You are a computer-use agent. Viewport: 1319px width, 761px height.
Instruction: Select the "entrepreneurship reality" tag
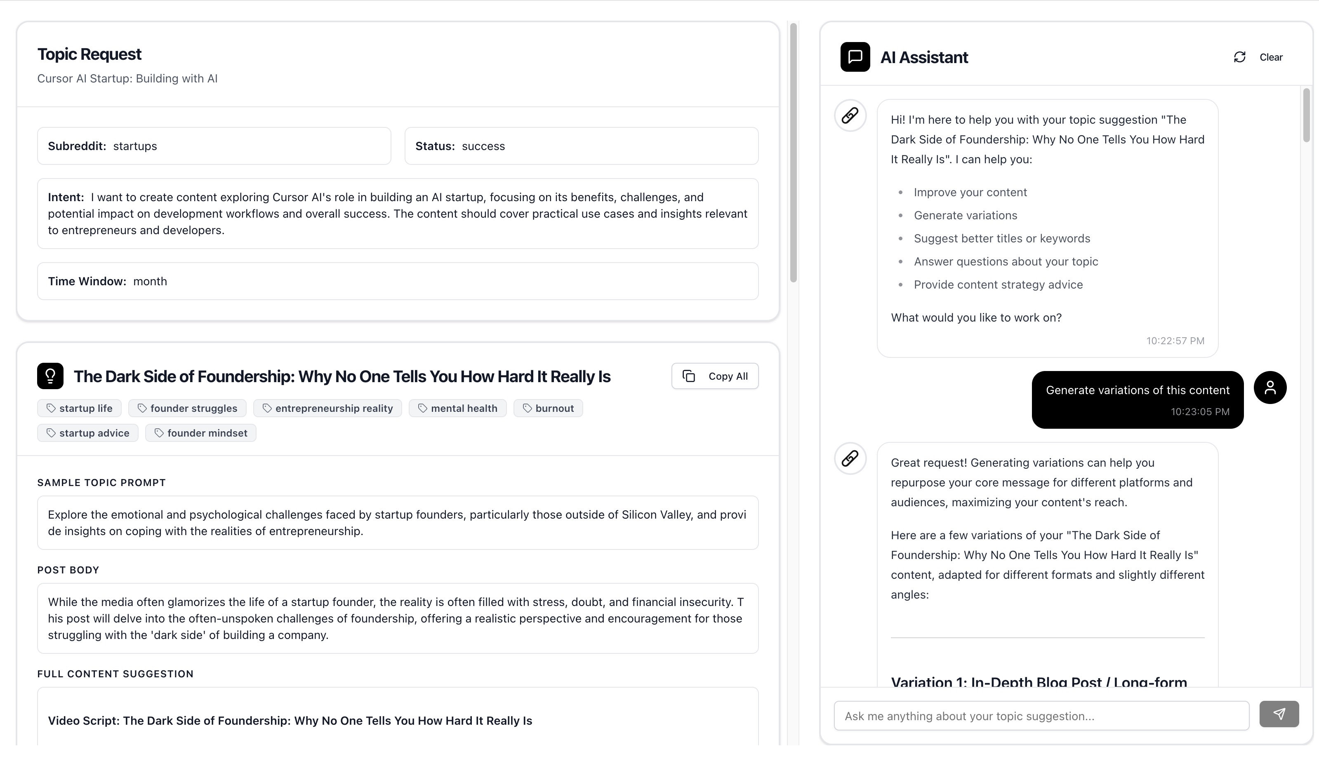[327, 408]
